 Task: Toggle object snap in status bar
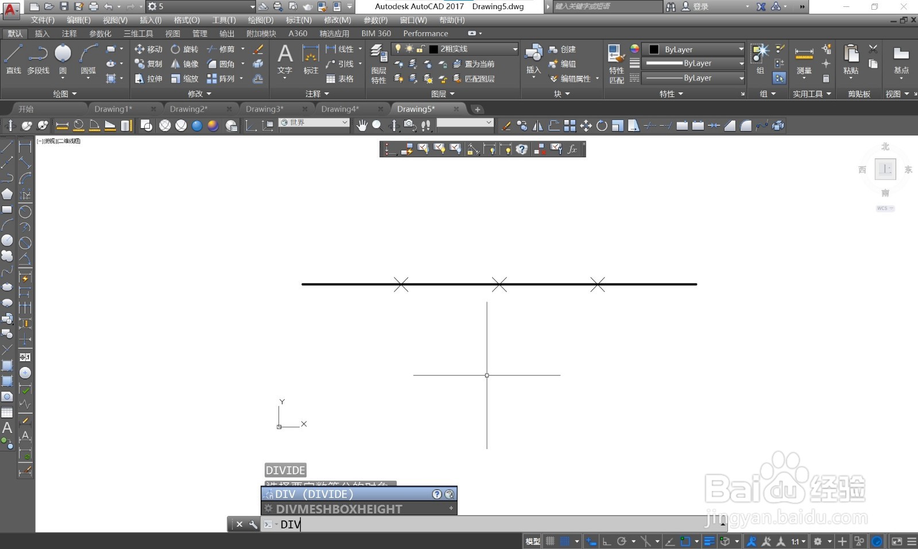(685, 541)
